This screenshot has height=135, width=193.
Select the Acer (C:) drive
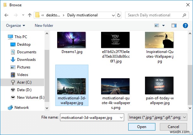pos(22,82)
